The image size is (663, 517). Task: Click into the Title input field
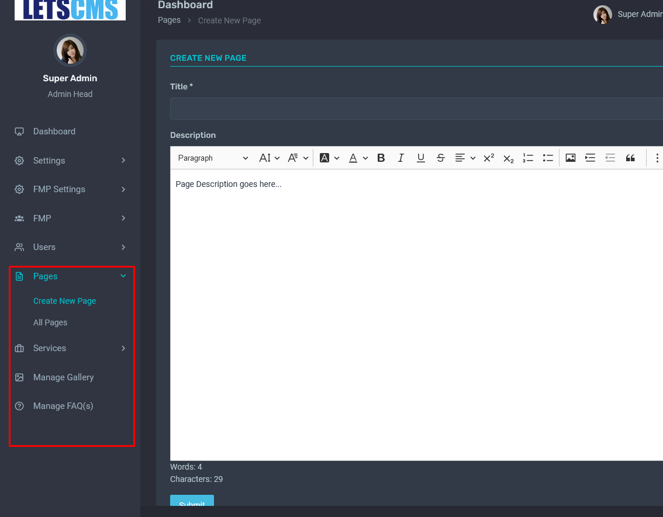pyautogui.click(x=415, y=109)
